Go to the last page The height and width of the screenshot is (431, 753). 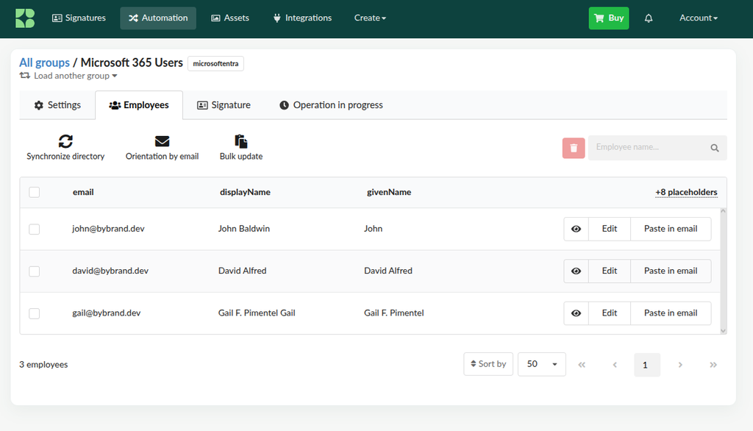[x=713, y=365]
